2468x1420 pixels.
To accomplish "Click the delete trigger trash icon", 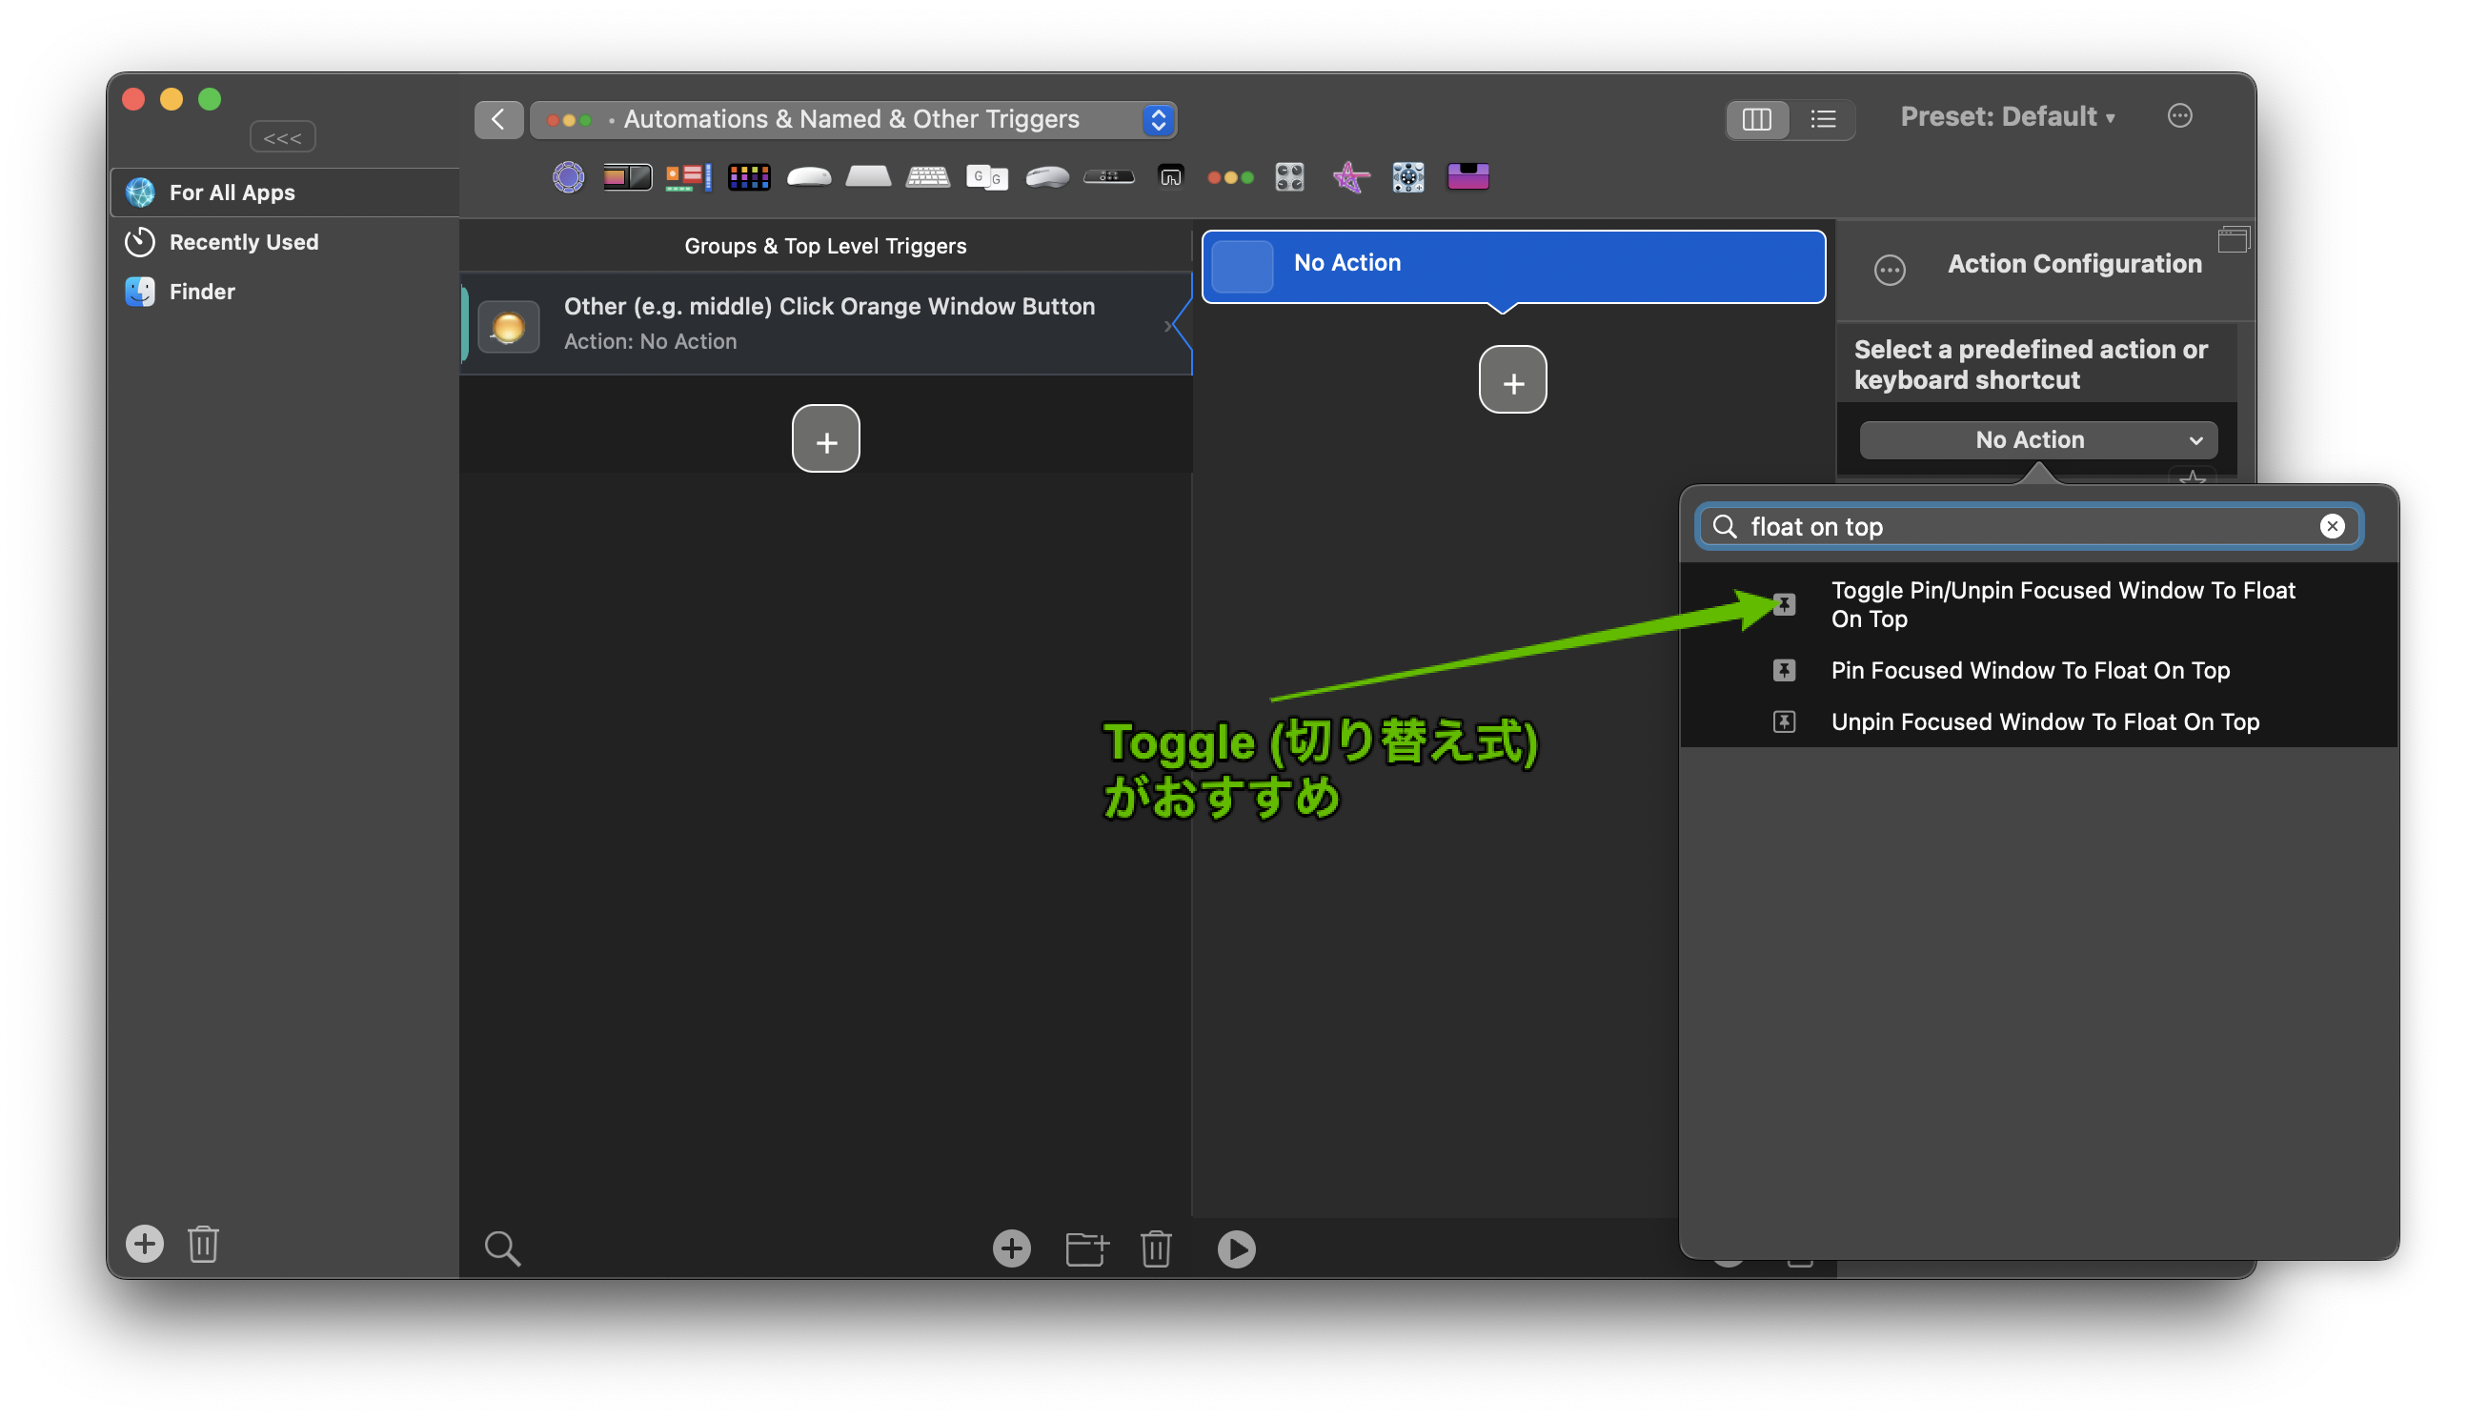I will pyautogui.click(x=1156, y=1248).
